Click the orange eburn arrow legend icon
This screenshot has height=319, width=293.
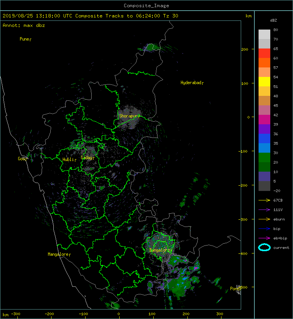(264, 219)
